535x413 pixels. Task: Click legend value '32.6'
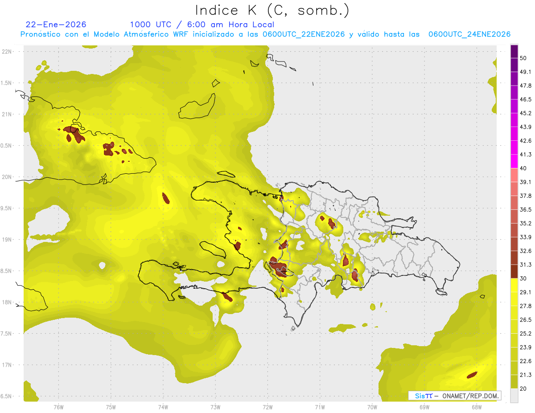tap(525, 251)
